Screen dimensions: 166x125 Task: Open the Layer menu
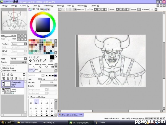(x=36, y=6)
